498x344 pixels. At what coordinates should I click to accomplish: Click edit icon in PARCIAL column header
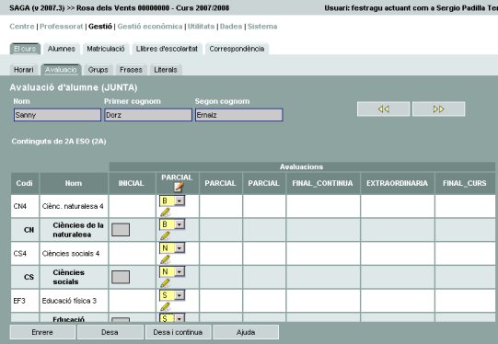coord(179,187)
